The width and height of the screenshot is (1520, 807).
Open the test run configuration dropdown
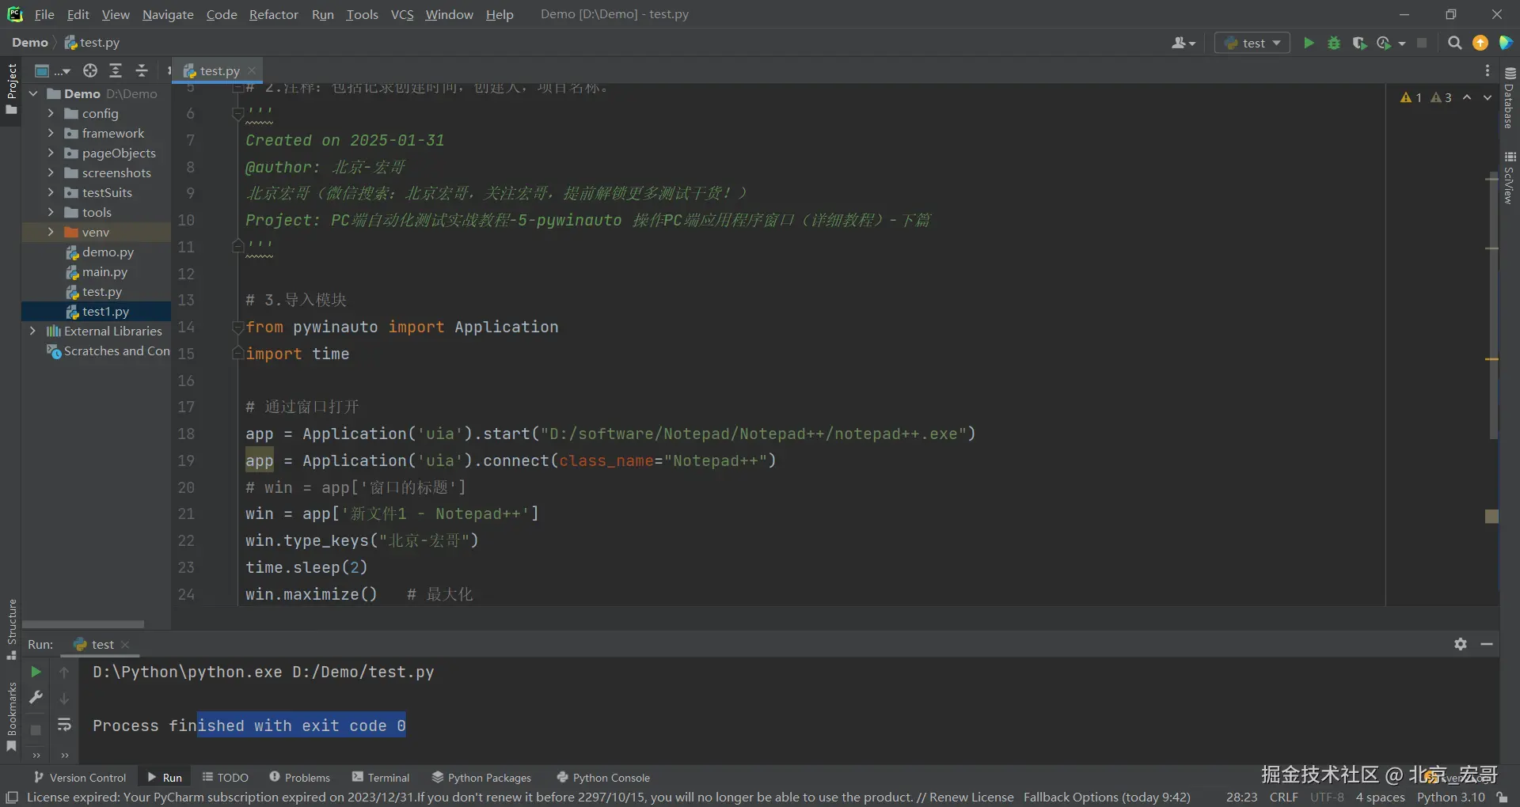1252,43
